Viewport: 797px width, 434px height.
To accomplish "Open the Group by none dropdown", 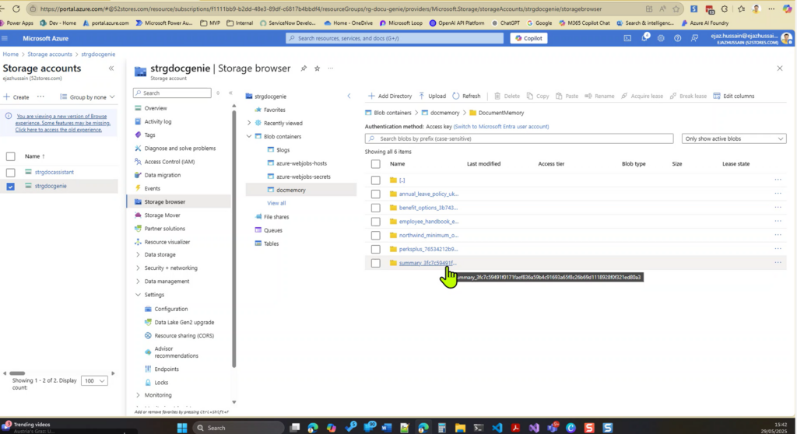I will [x=87, y=96].
